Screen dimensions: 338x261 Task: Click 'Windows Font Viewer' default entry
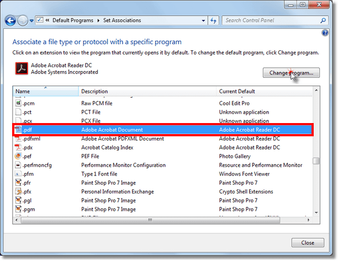click(x=244, y=174)
